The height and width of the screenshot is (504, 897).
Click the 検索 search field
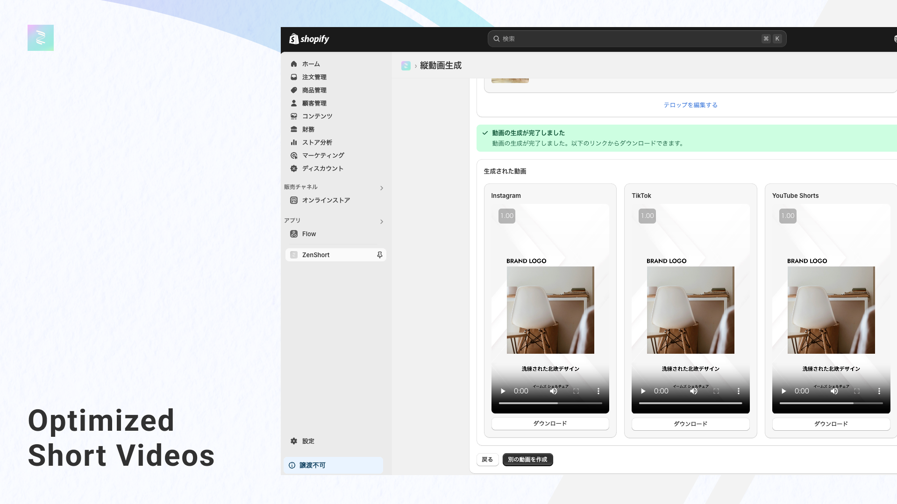point(637,39)
